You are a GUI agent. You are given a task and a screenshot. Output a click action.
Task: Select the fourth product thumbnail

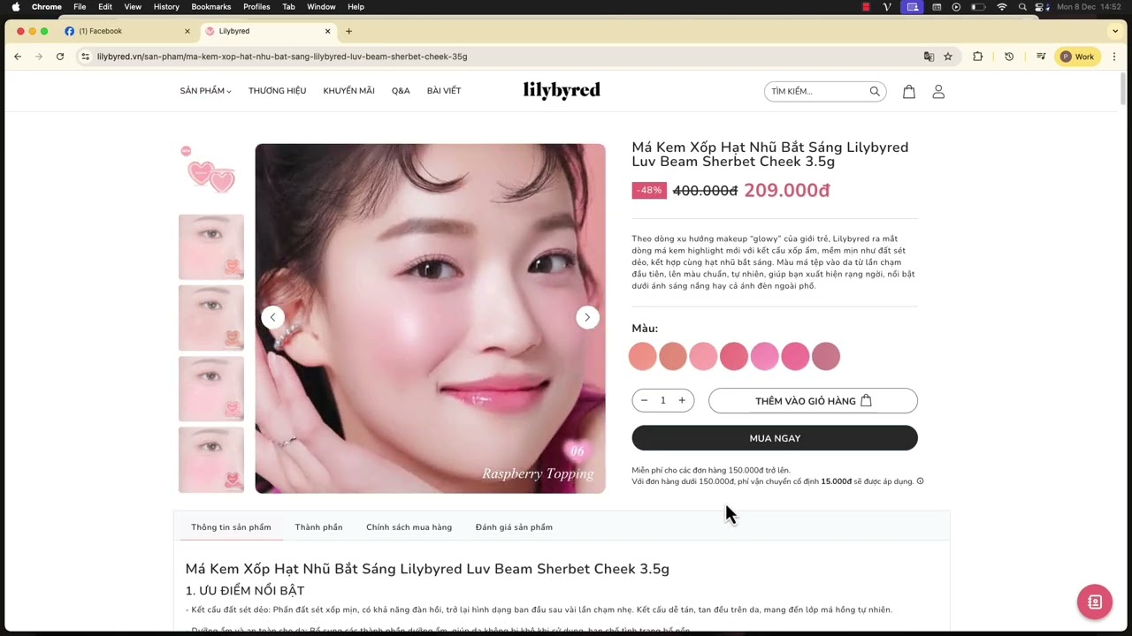pos(211,389)
